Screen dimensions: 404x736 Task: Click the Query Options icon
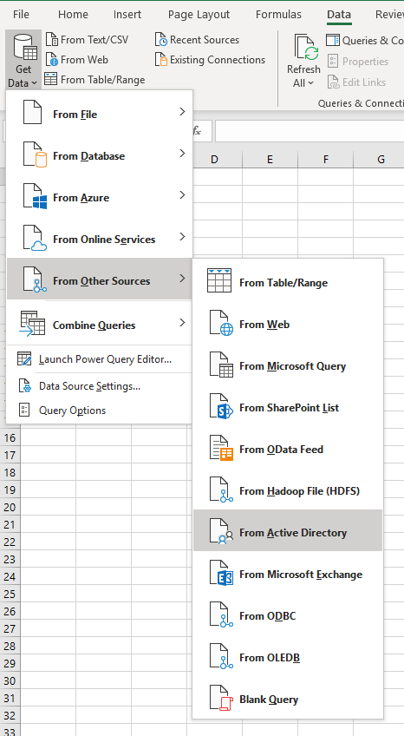click(24, 410)
